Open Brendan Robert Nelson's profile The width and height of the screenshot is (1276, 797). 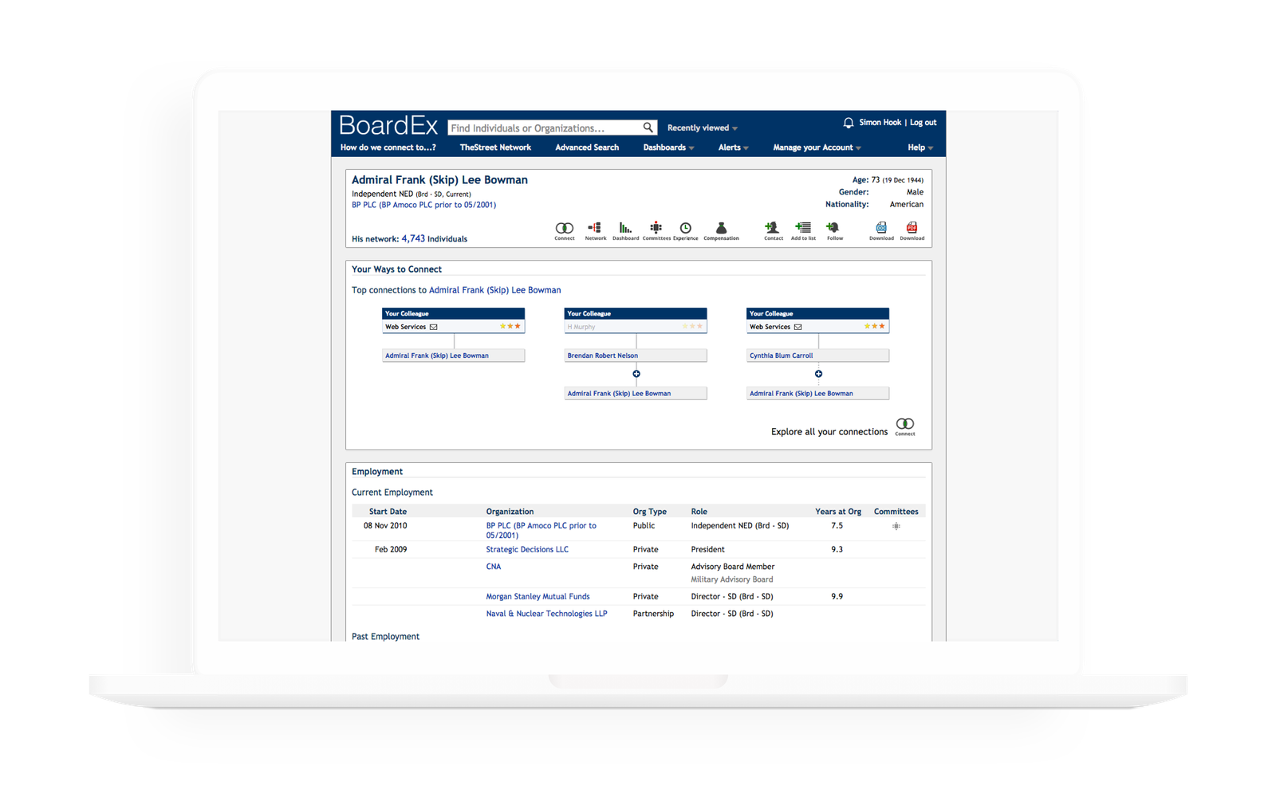pos(636,355)
